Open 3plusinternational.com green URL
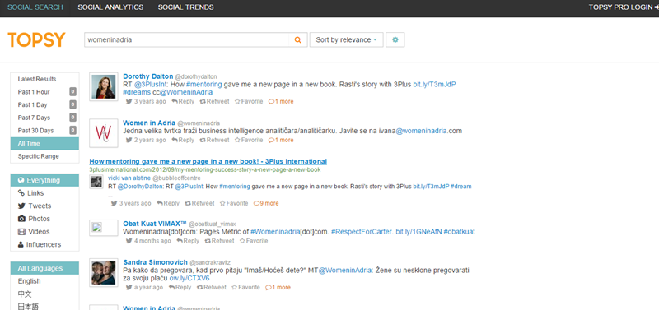Viewport: 659px width, 310px height. (204, 170)
